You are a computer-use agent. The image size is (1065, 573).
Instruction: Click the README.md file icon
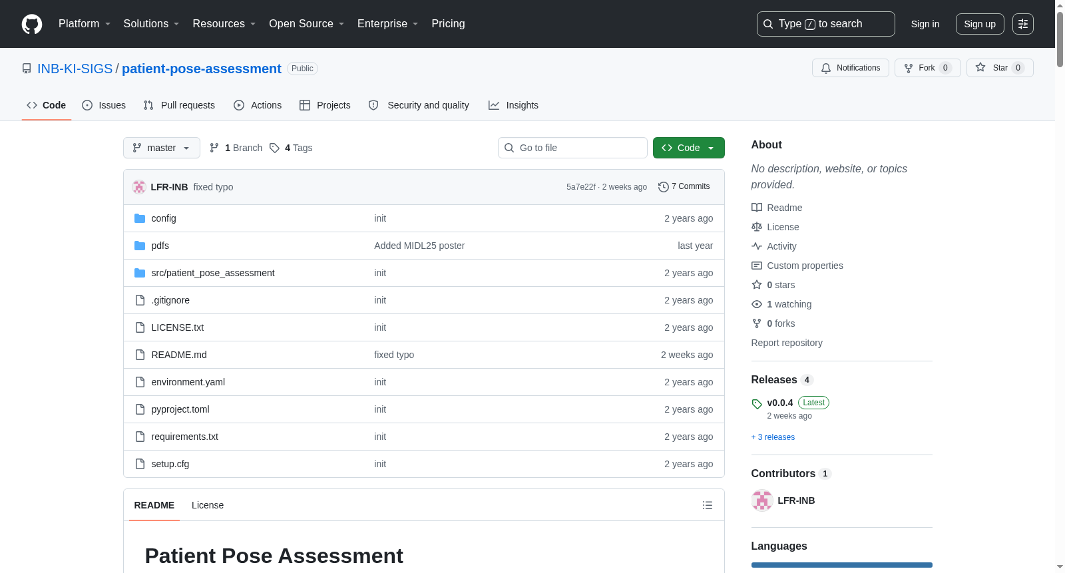(x=140, y=355)
